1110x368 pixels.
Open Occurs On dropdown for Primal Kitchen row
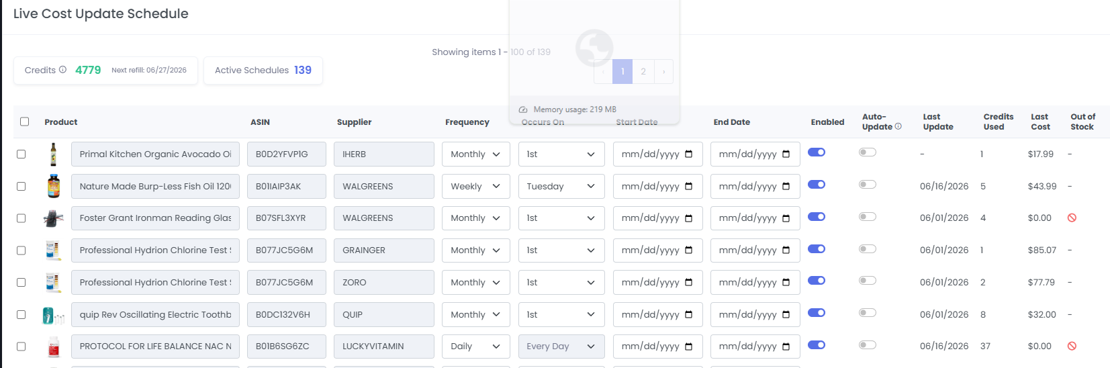click(x=561, y=154)
